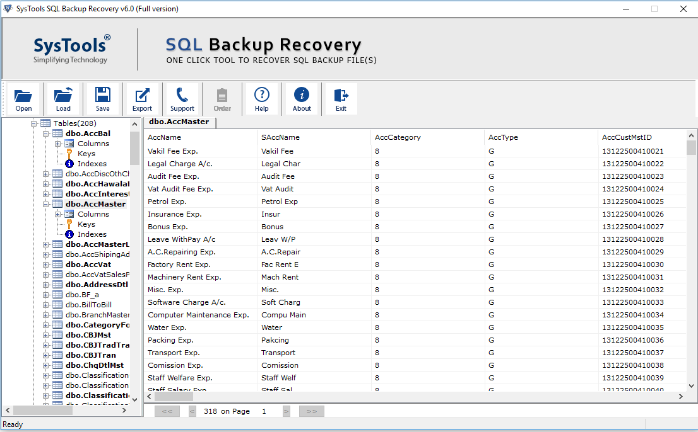
Task: Click the AccCategory column header
Action: pyautogui.click(x=427, y=137)
